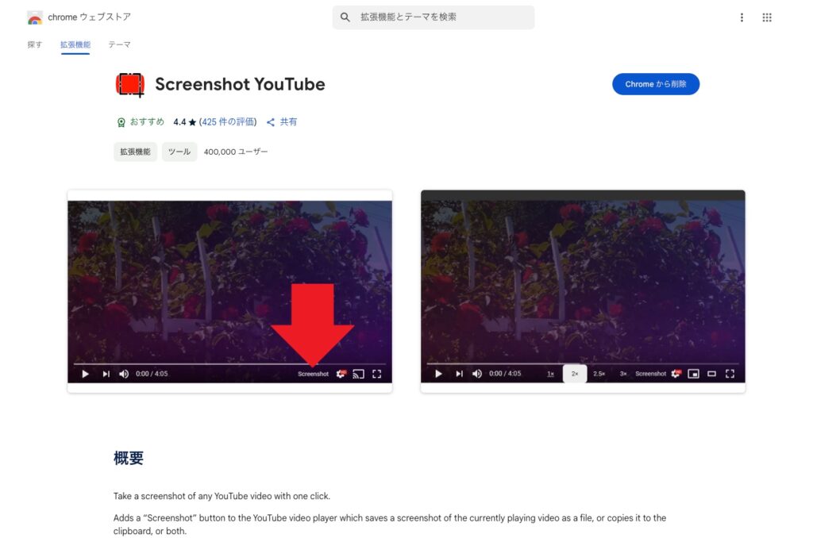This screenshot has height=538, width=813.
Task: Click the share icon beside 共有
Action: 271,122
